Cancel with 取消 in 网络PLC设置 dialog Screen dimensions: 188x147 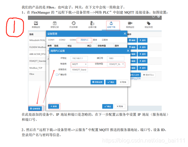pos(123,82)
